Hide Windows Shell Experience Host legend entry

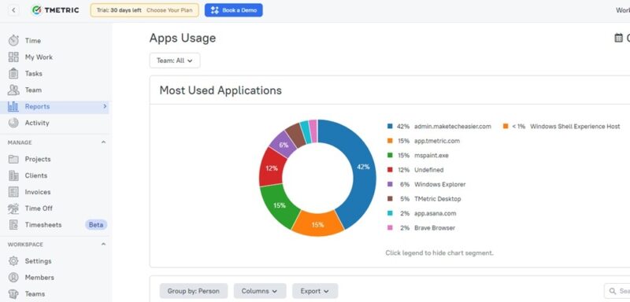561,127
